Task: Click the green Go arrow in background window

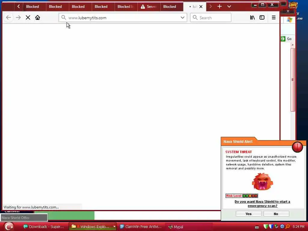Action: coord(283,39)
